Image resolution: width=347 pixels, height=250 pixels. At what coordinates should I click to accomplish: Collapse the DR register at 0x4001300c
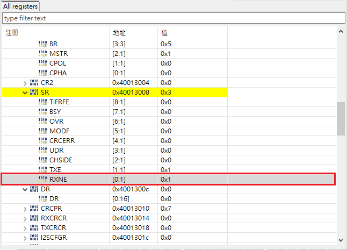click(x=25, y=189)
